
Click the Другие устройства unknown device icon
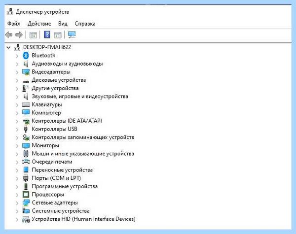[26, 88]
